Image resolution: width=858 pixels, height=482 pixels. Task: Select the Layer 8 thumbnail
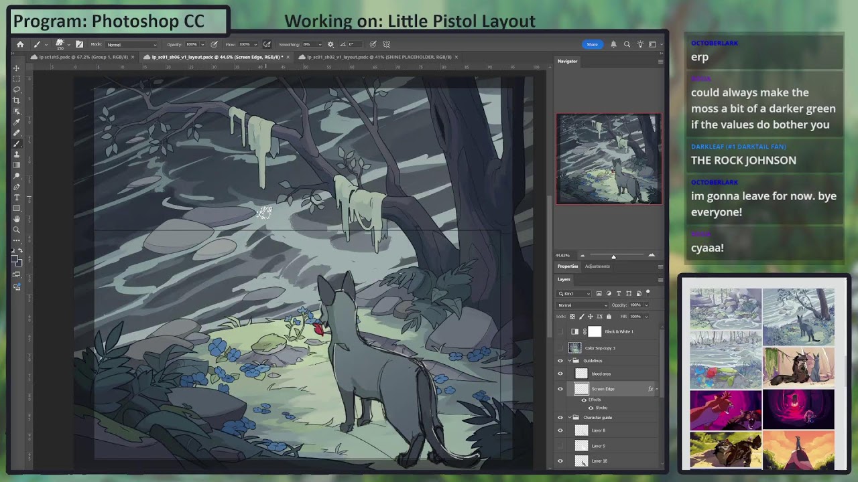(x=581, y=430)
